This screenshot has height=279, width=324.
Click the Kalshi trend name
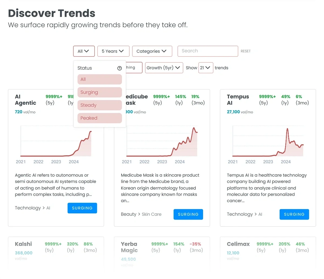click(x=23, y=244)
